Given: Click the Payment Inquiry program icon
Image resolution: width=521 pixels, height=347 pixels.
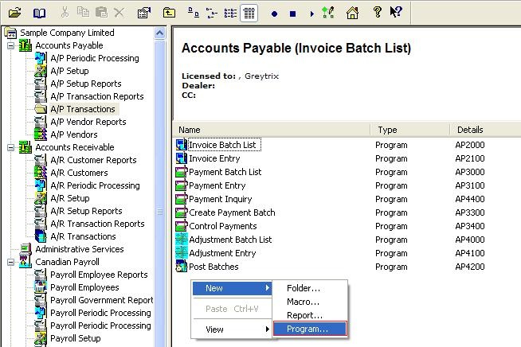Looking at the screenshot, I should [x=182, y=199].
